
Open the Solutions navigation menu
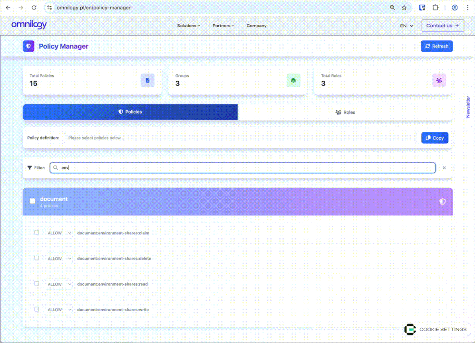coord(188,26)
